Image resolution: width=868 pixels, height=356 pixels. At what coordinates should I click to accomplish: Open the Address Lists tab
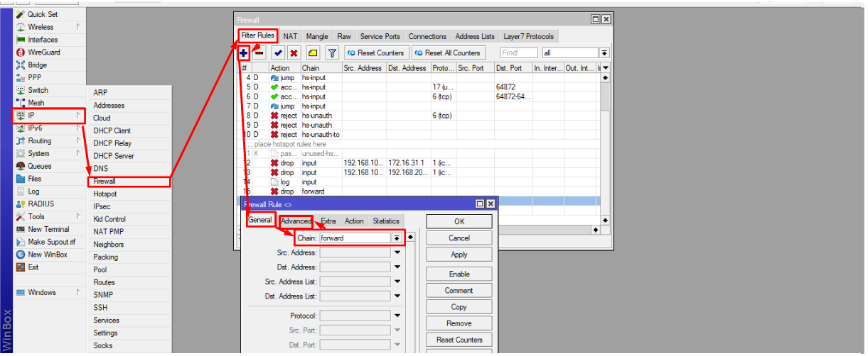pos(475,36)
